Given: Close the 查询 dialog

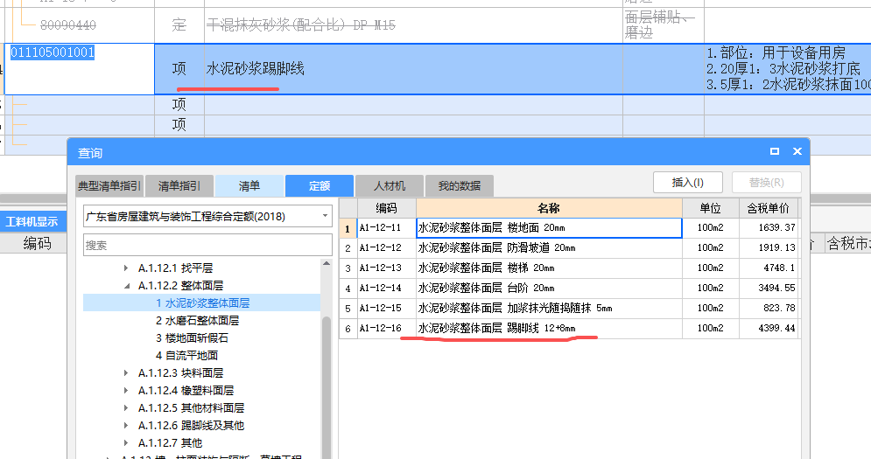Looking at the screenshot, I should 797,151.
